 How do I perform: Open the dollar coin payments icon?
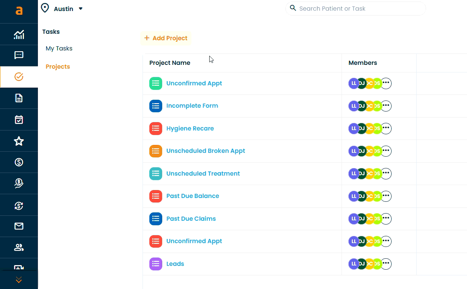[19, 162]
